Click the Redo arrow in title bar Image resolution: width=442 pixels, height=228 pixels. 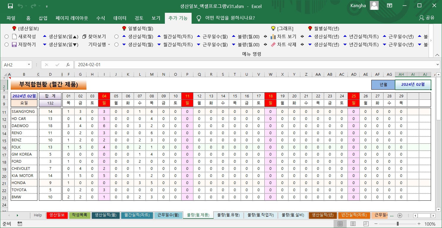33,6
